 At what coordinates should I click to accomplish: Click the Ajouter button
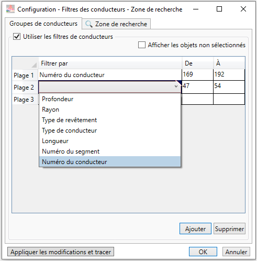[195, 229]
